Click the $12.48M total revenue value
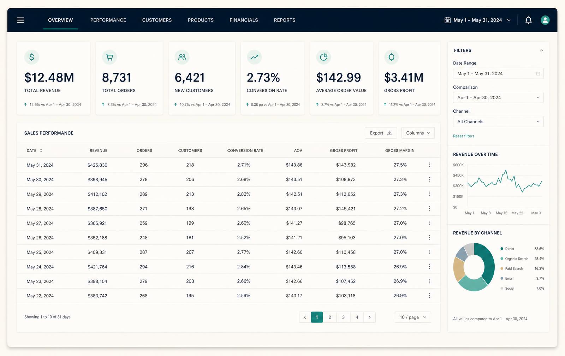This screenshot has width=565, height=356. pyautogui.click(x=49, y=78)
